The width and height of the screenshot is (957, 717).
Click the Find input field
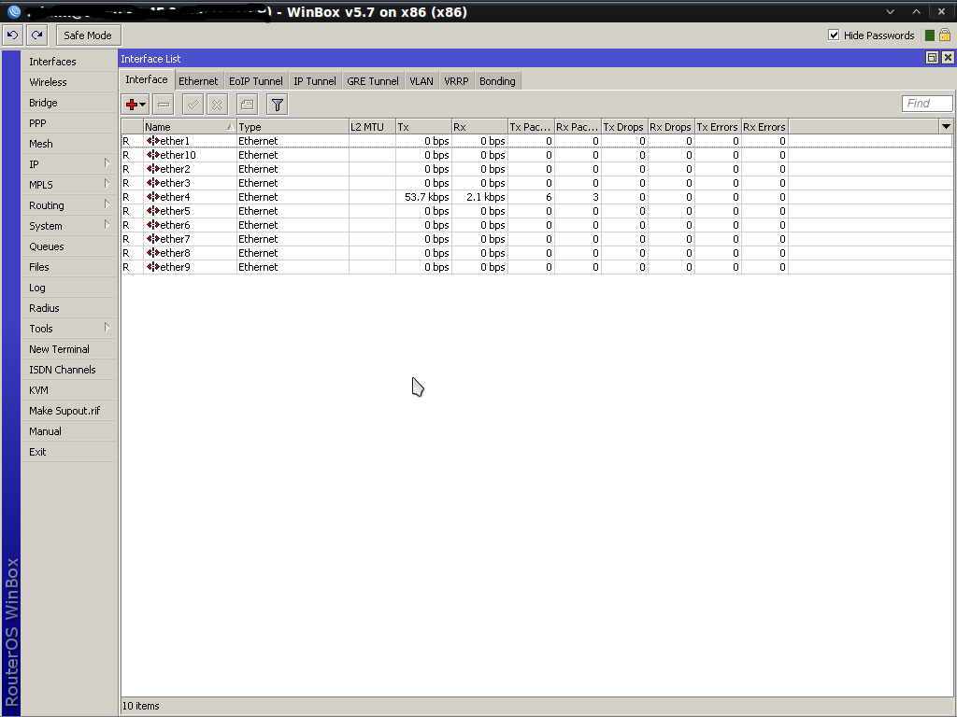point(925,103)
